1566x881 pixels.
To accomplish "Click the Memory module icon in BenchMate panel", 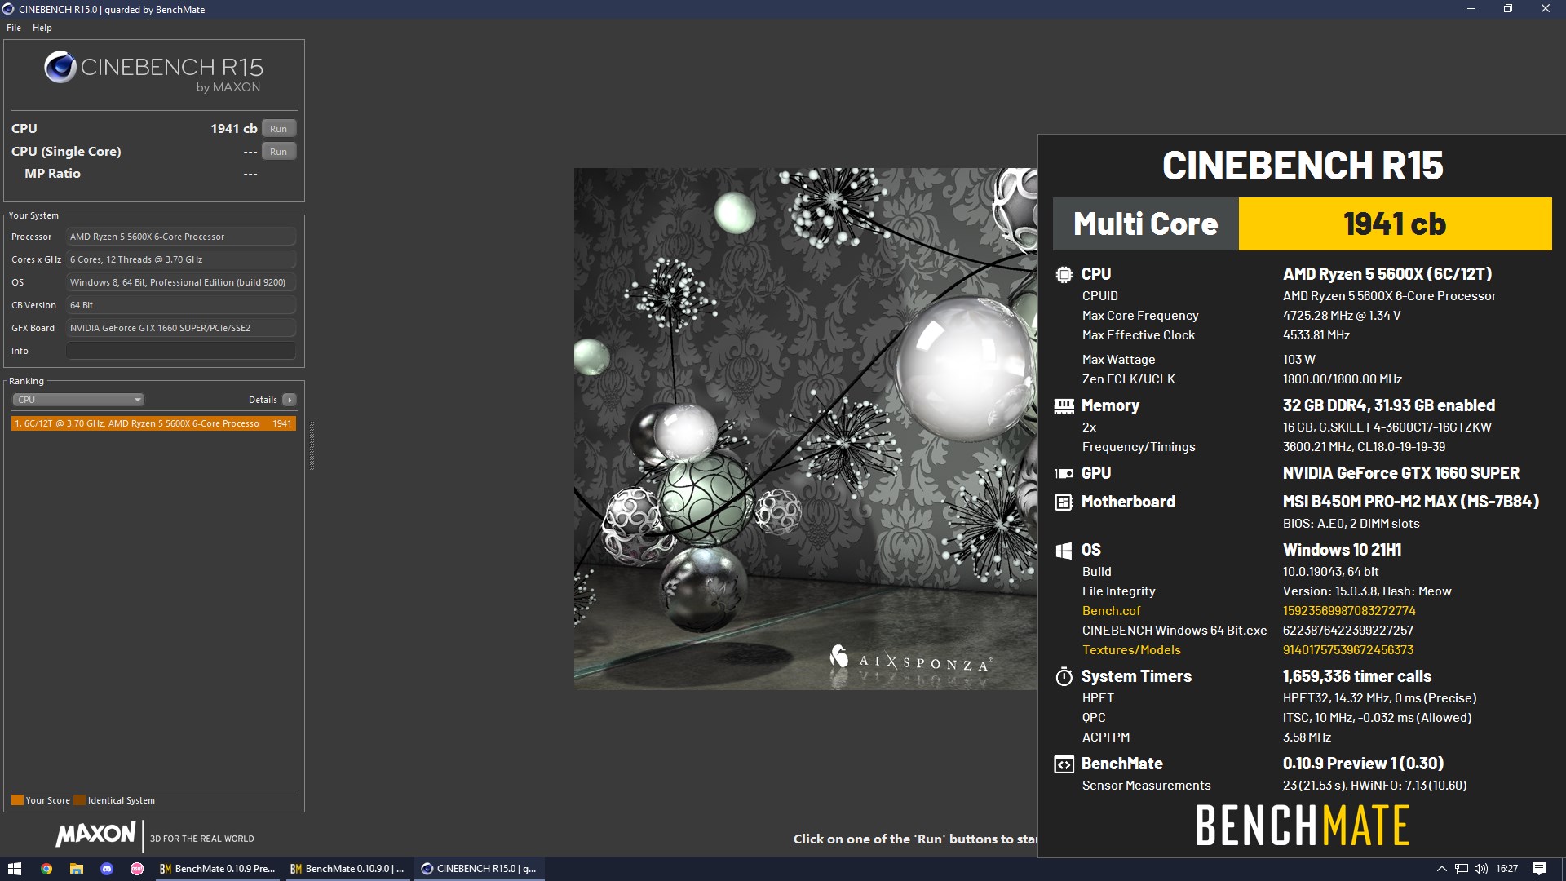I will [1064, 405].
